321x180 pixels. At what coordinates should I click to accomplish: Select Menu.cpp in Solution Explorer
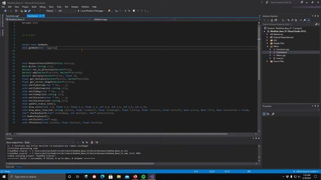point(281,55)
